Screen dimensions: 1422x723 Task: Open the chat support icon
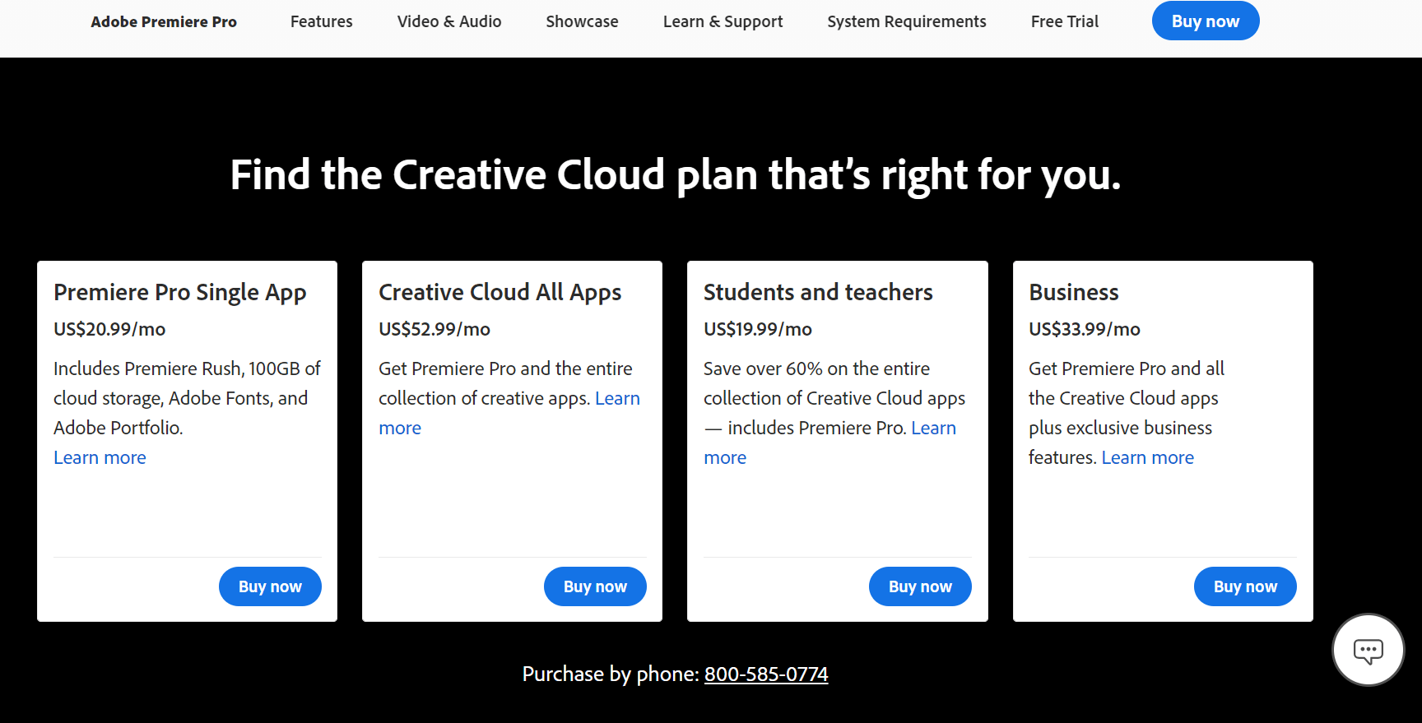(x=1368, y=651)
